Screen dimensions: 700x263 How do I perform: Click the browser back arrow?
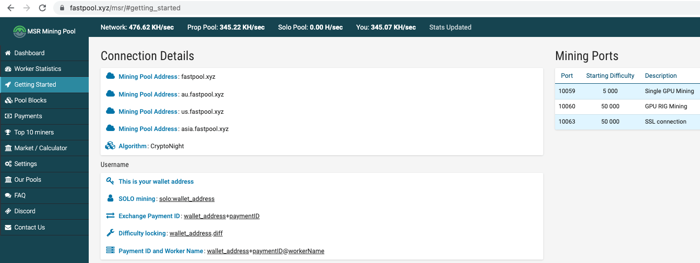coord(11,8)
